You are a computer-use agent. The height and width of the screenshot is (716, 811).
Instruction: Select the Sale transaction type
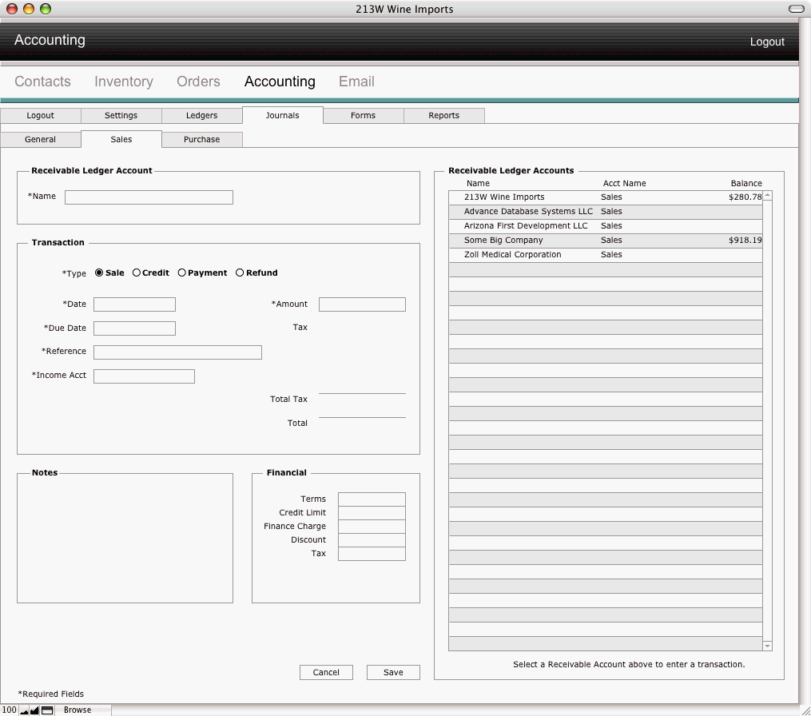pos(99,272)
